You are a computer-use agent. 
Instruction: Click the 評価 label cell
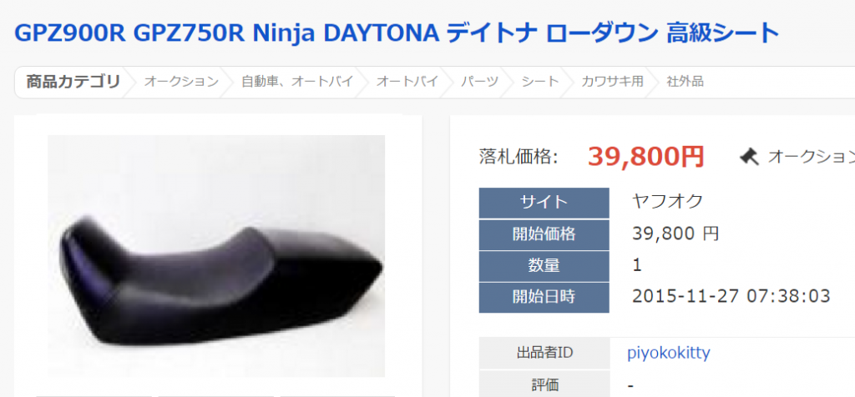pyautogui.click(x=544, y=384)
